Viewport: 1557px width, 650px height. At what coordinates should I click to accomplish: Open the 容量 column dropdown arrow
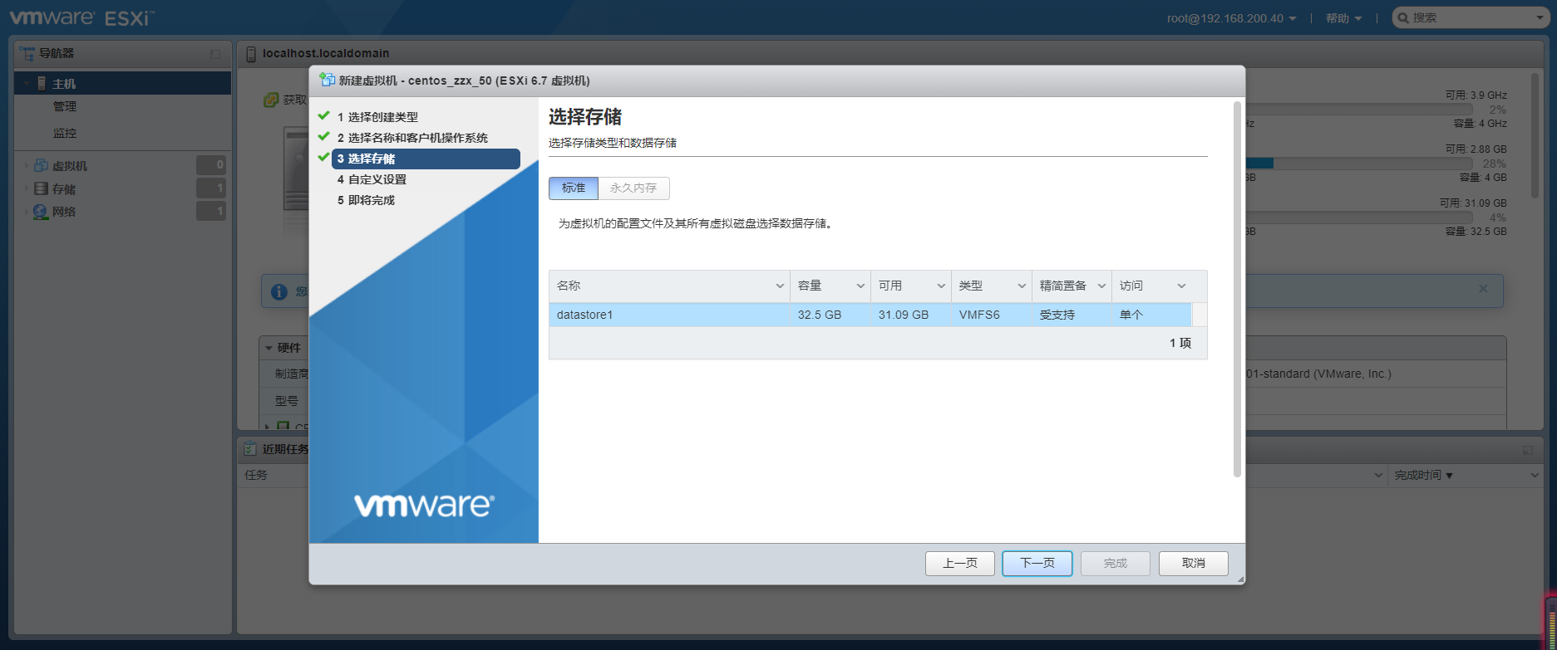(860, 286)
